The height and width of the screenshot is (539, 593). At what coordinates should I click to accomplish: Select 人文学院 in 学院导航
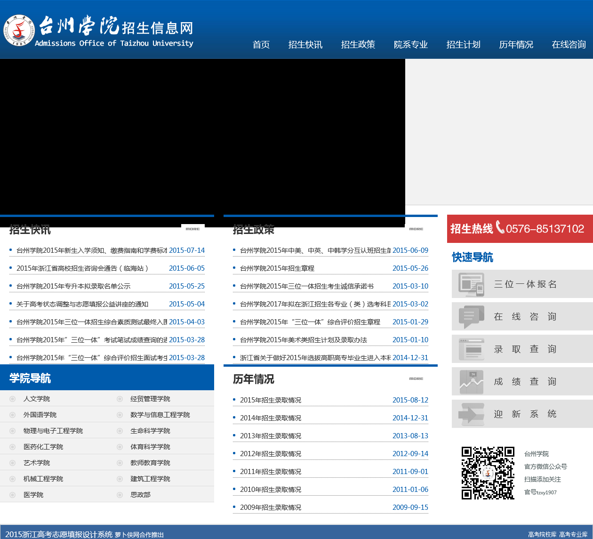(x=37, y=399)
